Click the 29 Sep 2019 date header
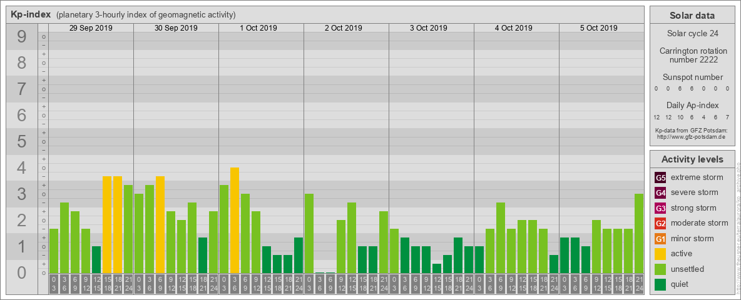 [91, 28]
